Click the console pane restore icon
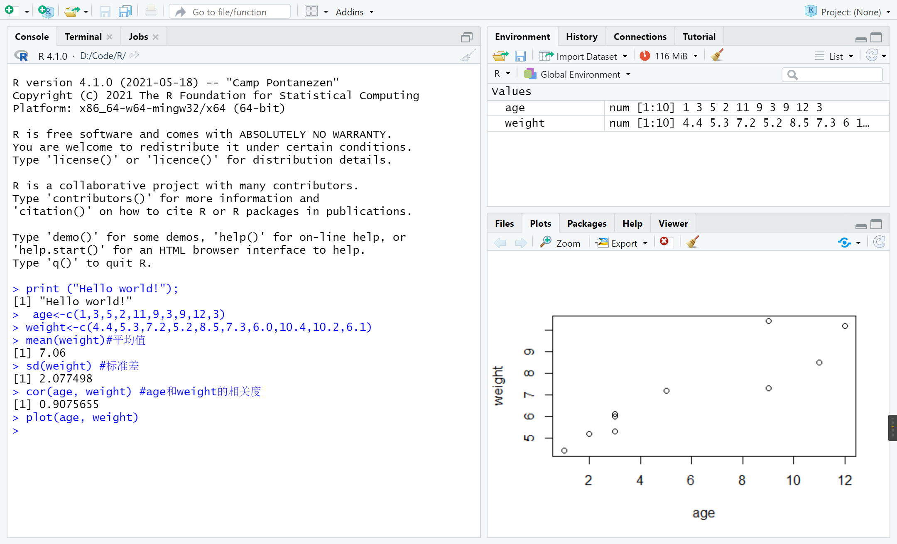The height and width of the screenshot is (544, 897). click(x=467, y=37)
